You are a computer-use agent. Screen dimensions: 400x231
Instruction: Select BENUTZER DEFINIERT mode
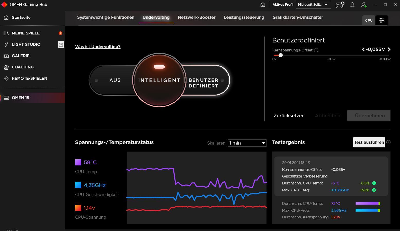pos(203,83)
